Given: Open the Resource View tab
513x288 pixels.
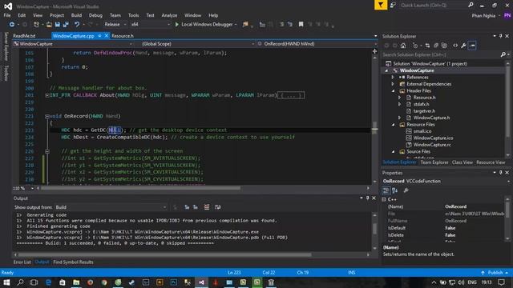Looking at the screenshot, I should (491, 162).
